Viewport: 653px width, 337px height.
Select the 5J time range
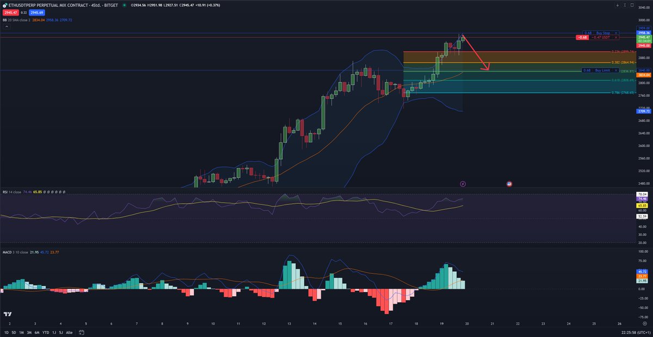[61, 332]
